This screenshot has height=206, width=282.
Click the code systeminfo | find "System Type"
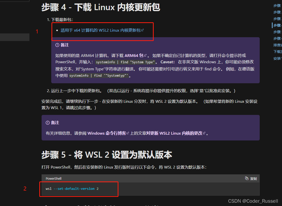click(x=125, y=62)
